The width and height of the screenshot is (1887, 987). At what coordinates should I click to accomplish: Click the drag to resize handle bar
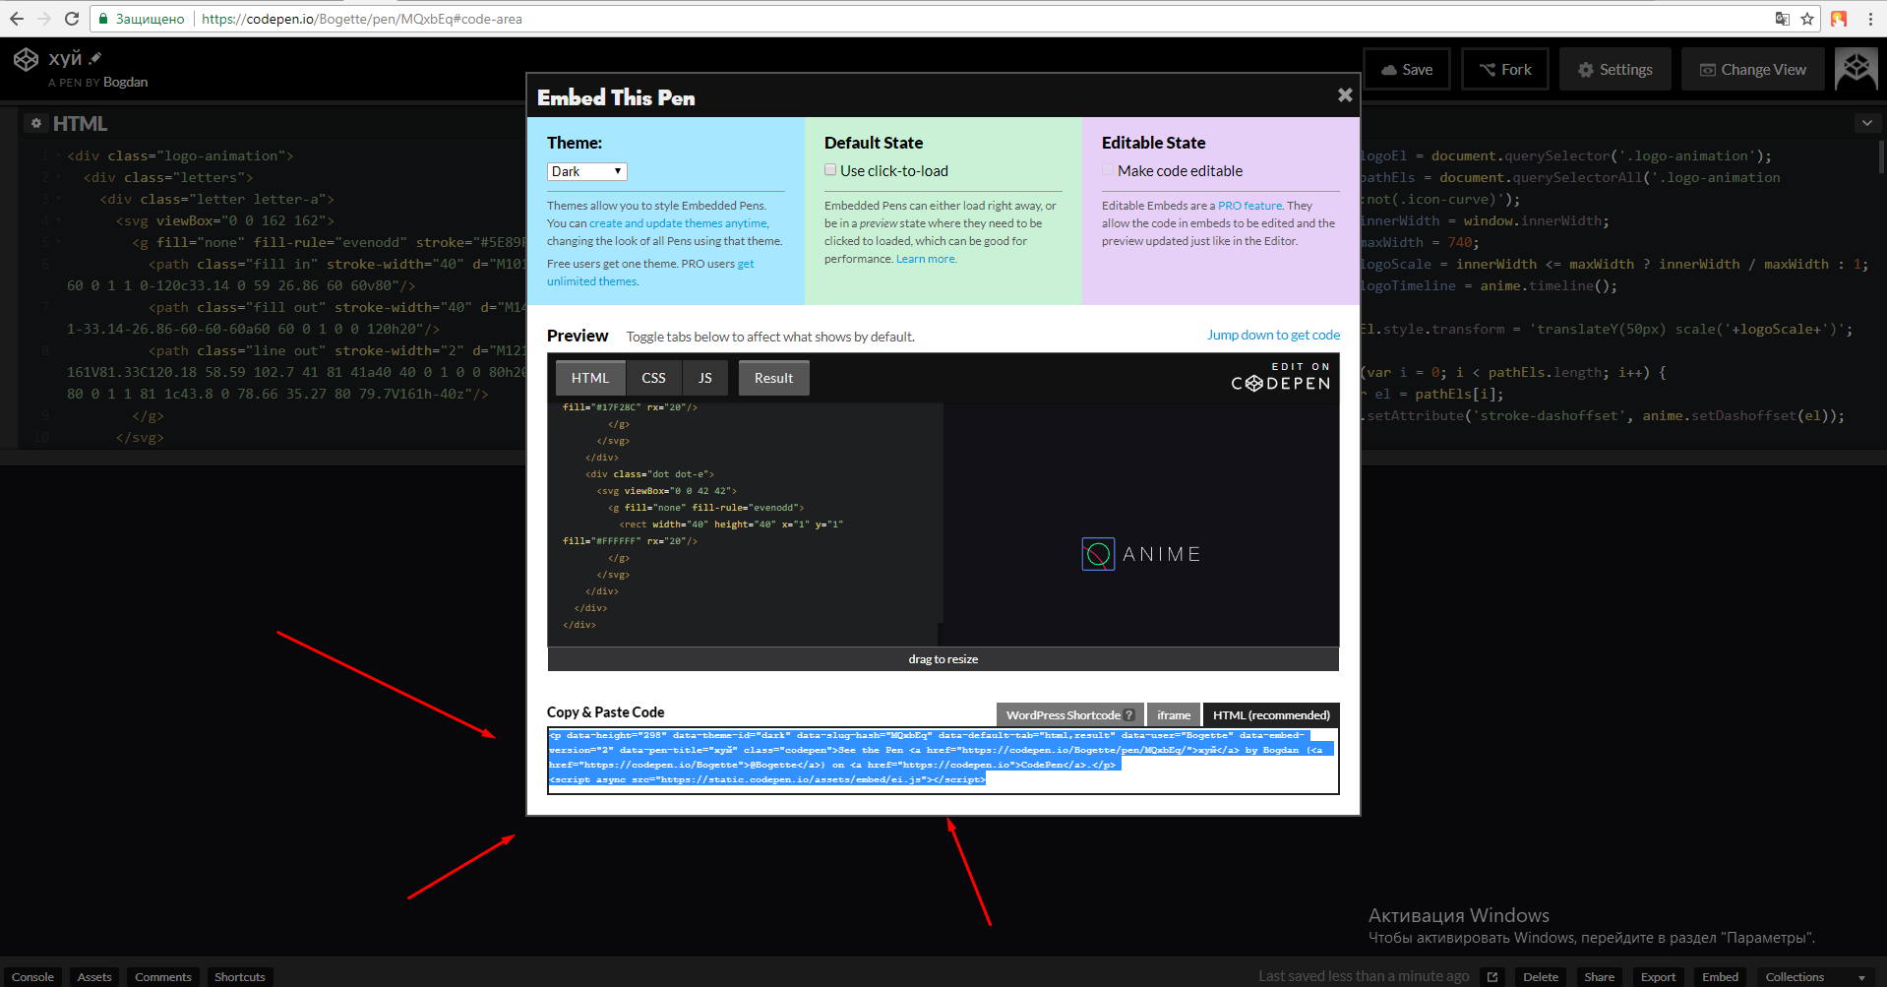[x=943, y=659]
